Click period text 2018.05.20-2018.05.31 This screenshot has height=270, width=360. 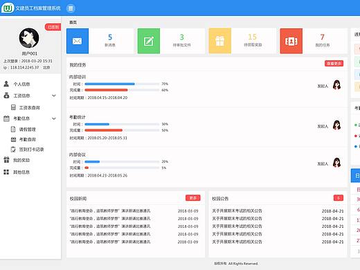[107, 138]
